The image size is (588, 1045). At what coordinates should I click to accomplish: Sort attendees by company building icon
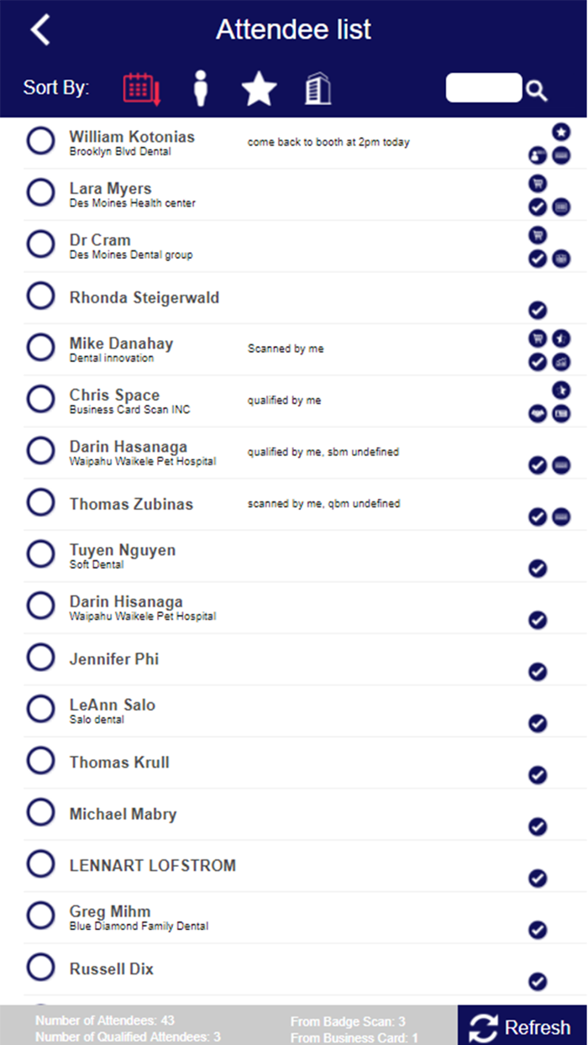318,88
